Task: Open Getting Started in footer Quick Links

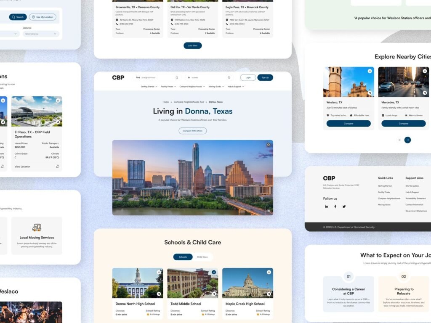Action: [385, 186]
